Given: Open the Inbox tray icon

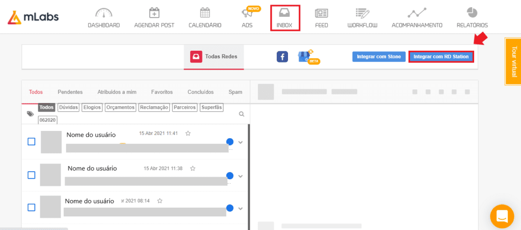Looking at the screenshot, I should pyautogui.click(x=284, y=13).
